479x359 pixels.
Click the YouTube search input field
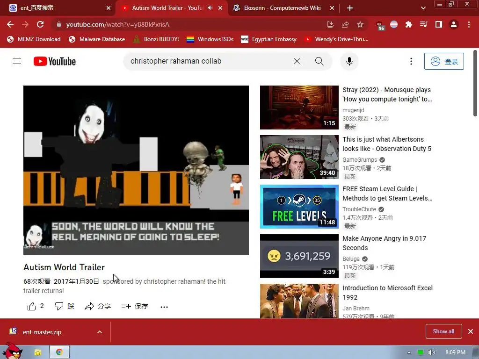coord(208,61)
